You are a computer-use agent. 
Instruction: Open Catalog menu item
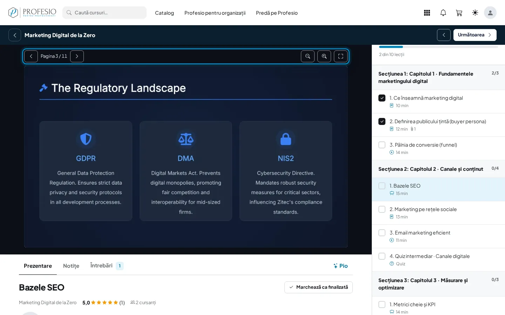click(x=164, y=13)
